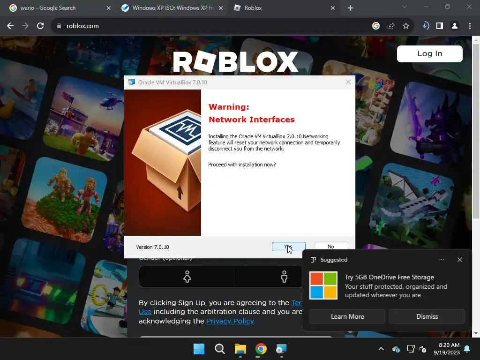Viewport: 480px width, 360px height.
Task: Click No in the VirtualBox warning dialog
Action: coord(331,247)
